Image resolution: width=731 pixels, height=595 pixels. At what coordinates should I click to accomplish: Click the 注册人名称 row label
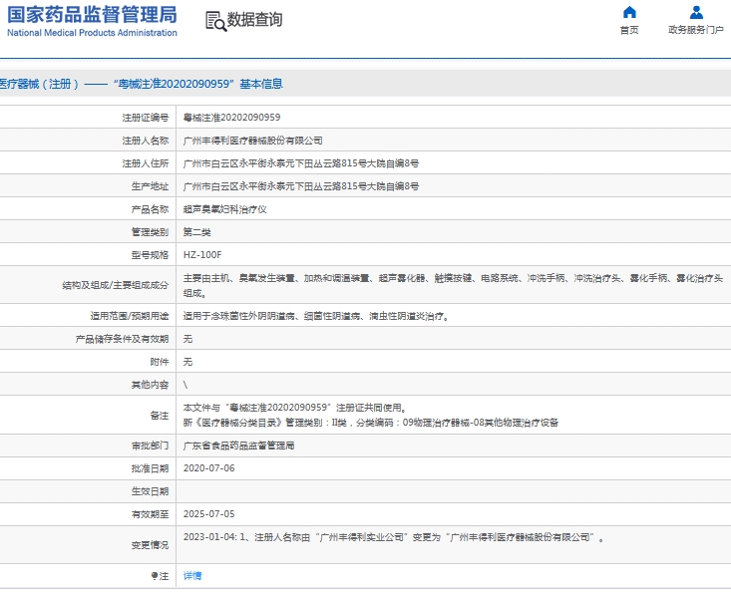tap(145, 141)
